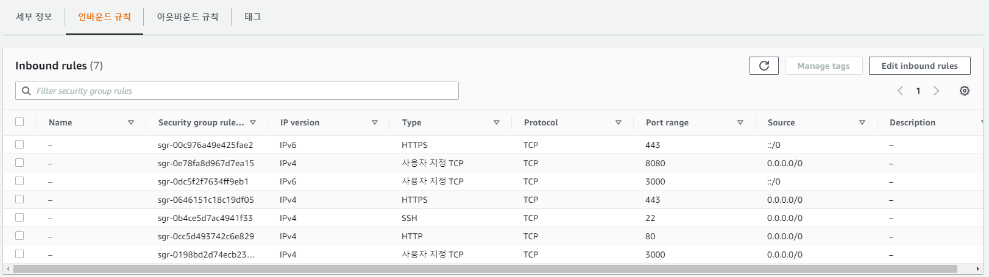Check the row sgr-0198bd2d74ecb23
The height and width of the screenshot is (277, 989).
coord(19,254)
